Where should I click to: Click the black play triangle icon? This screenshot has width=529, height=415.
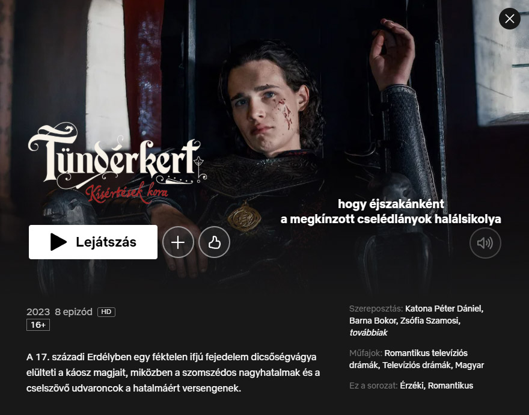(58, 242)
